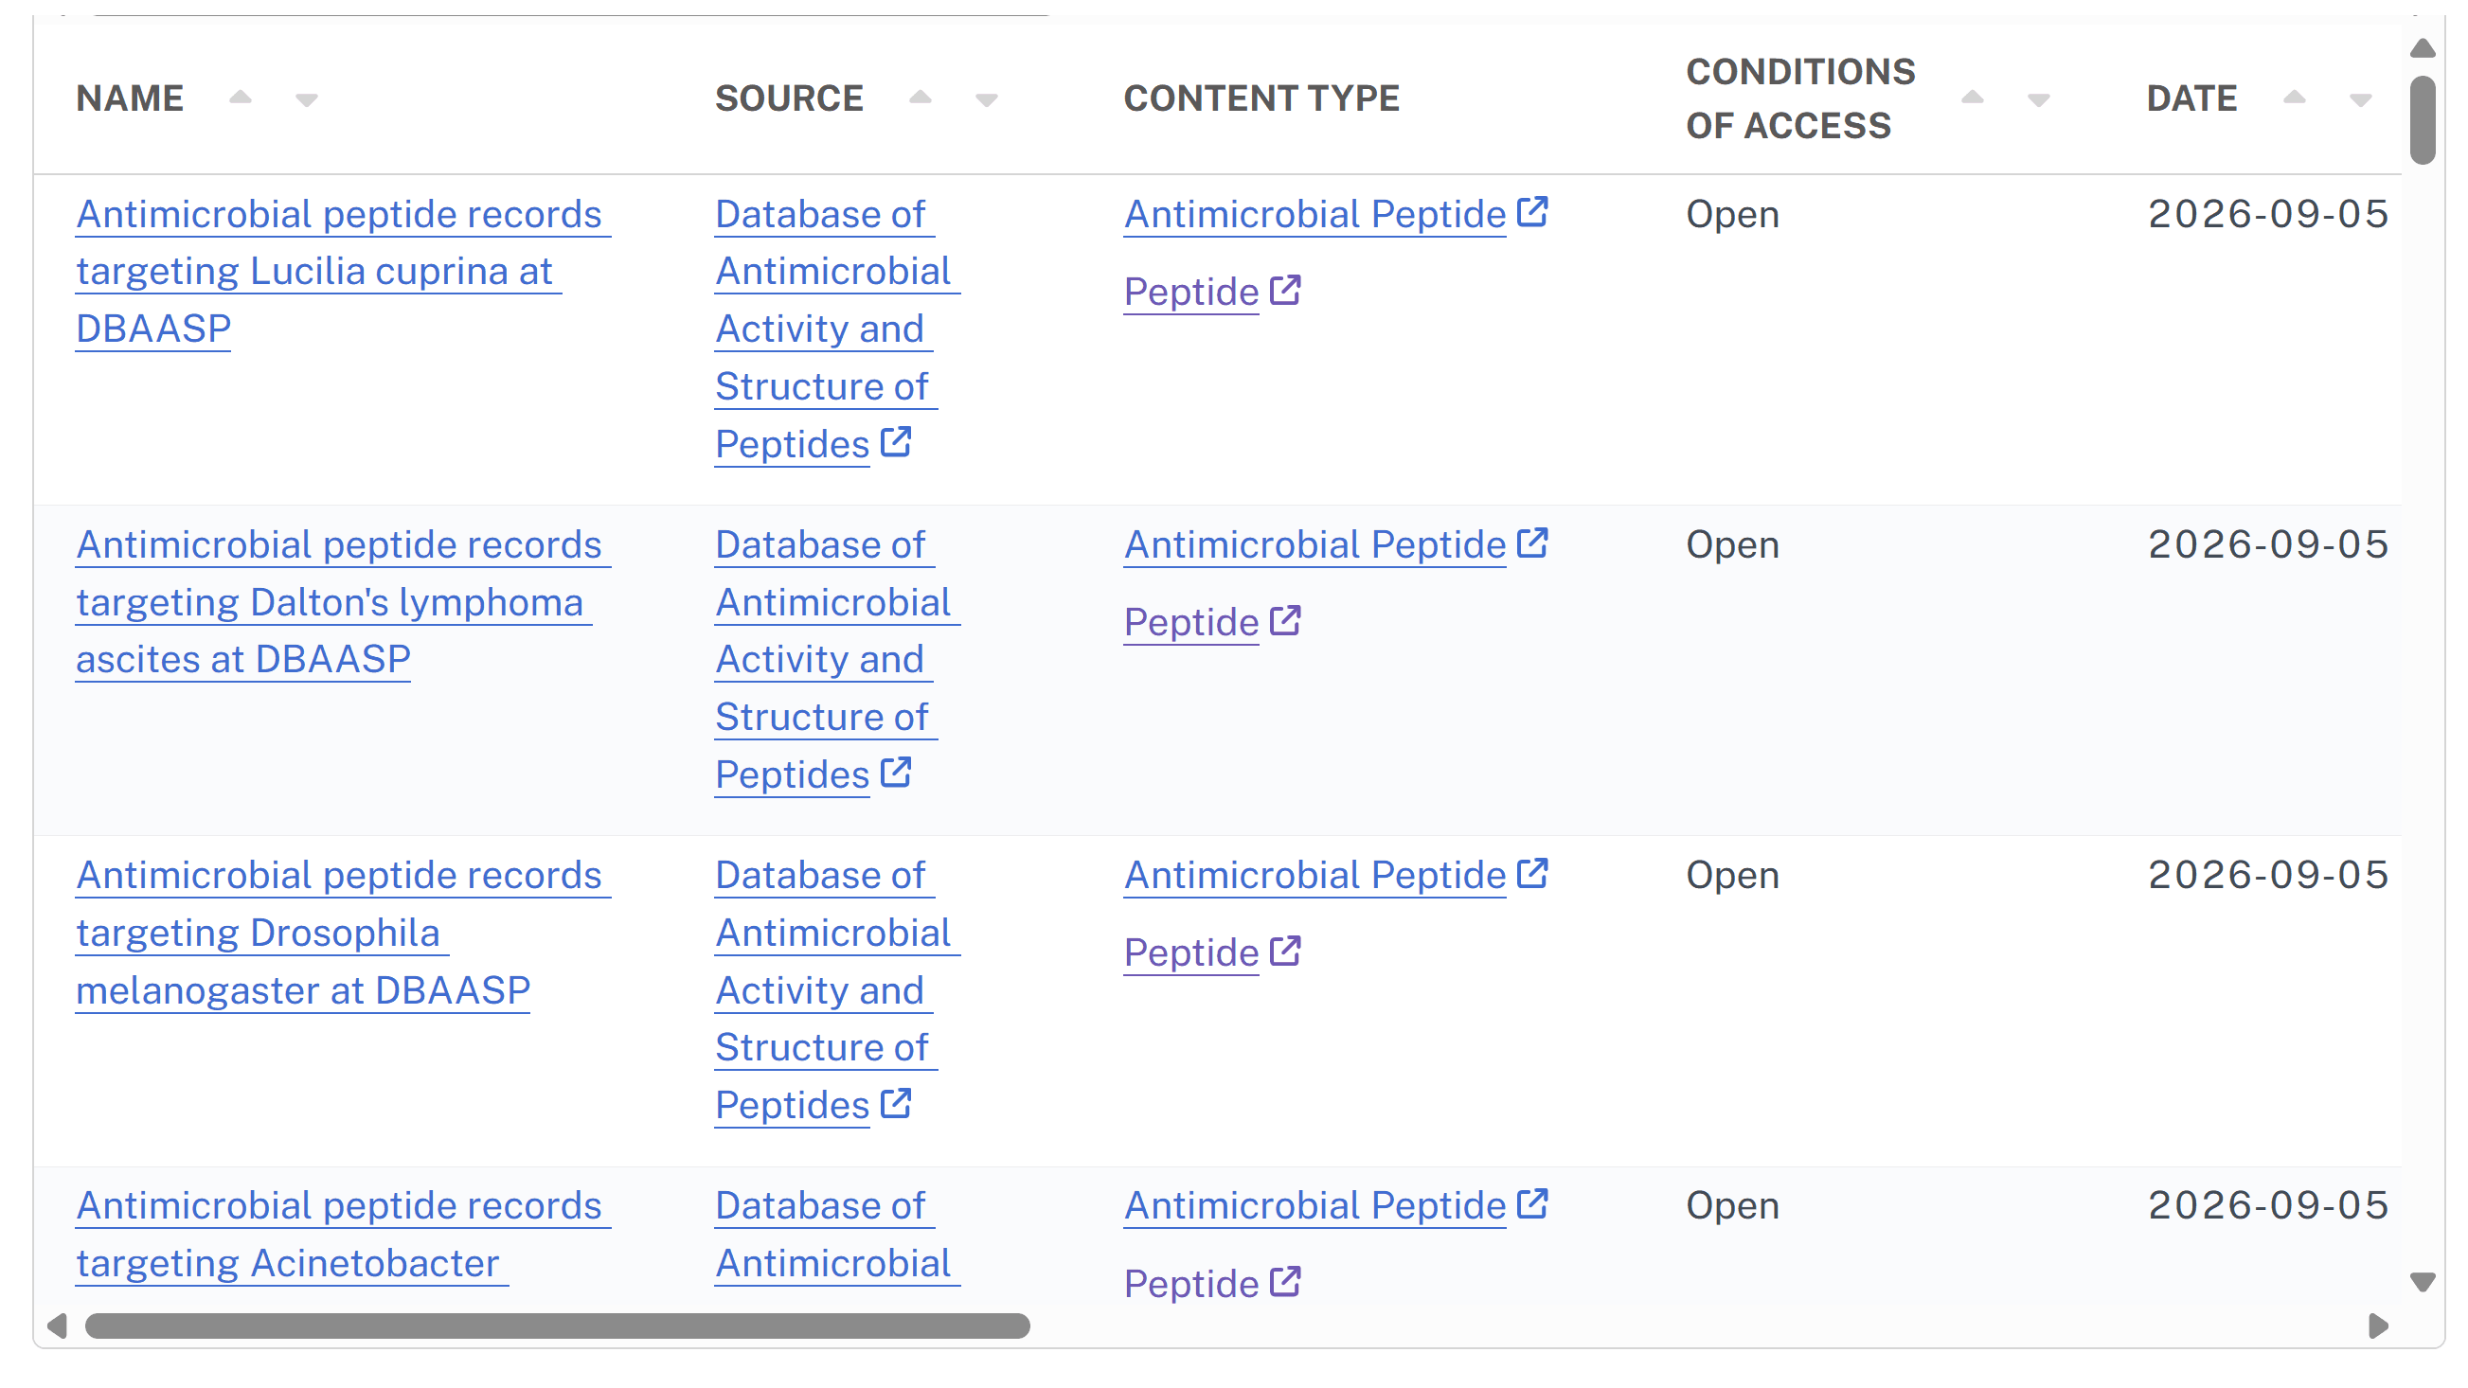The height and width of the screenshot is (1388, 2468).
Task: Open Peptide content type in Acinetobacter row
Action: coord(1212,1283)
